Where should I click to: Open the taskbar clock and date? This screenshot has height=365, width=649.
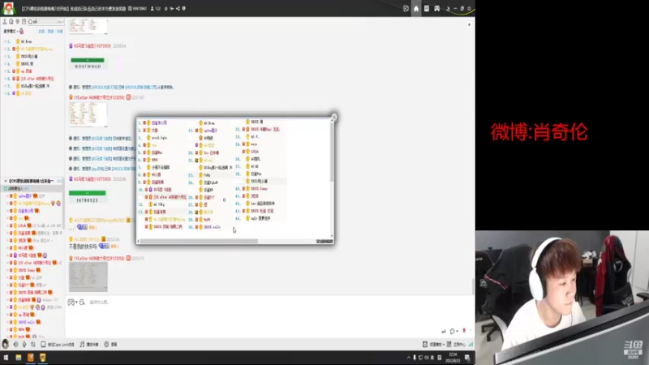pyautogui.click(x=453, y=358)
